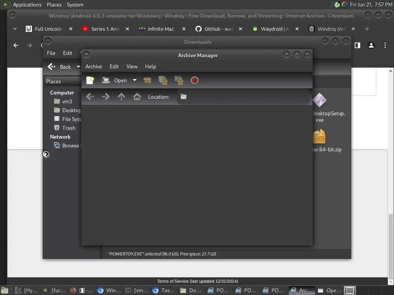Click the Back button in Downloads window
The width and height of the screenshot is (394, 295).
coord(59,67)
